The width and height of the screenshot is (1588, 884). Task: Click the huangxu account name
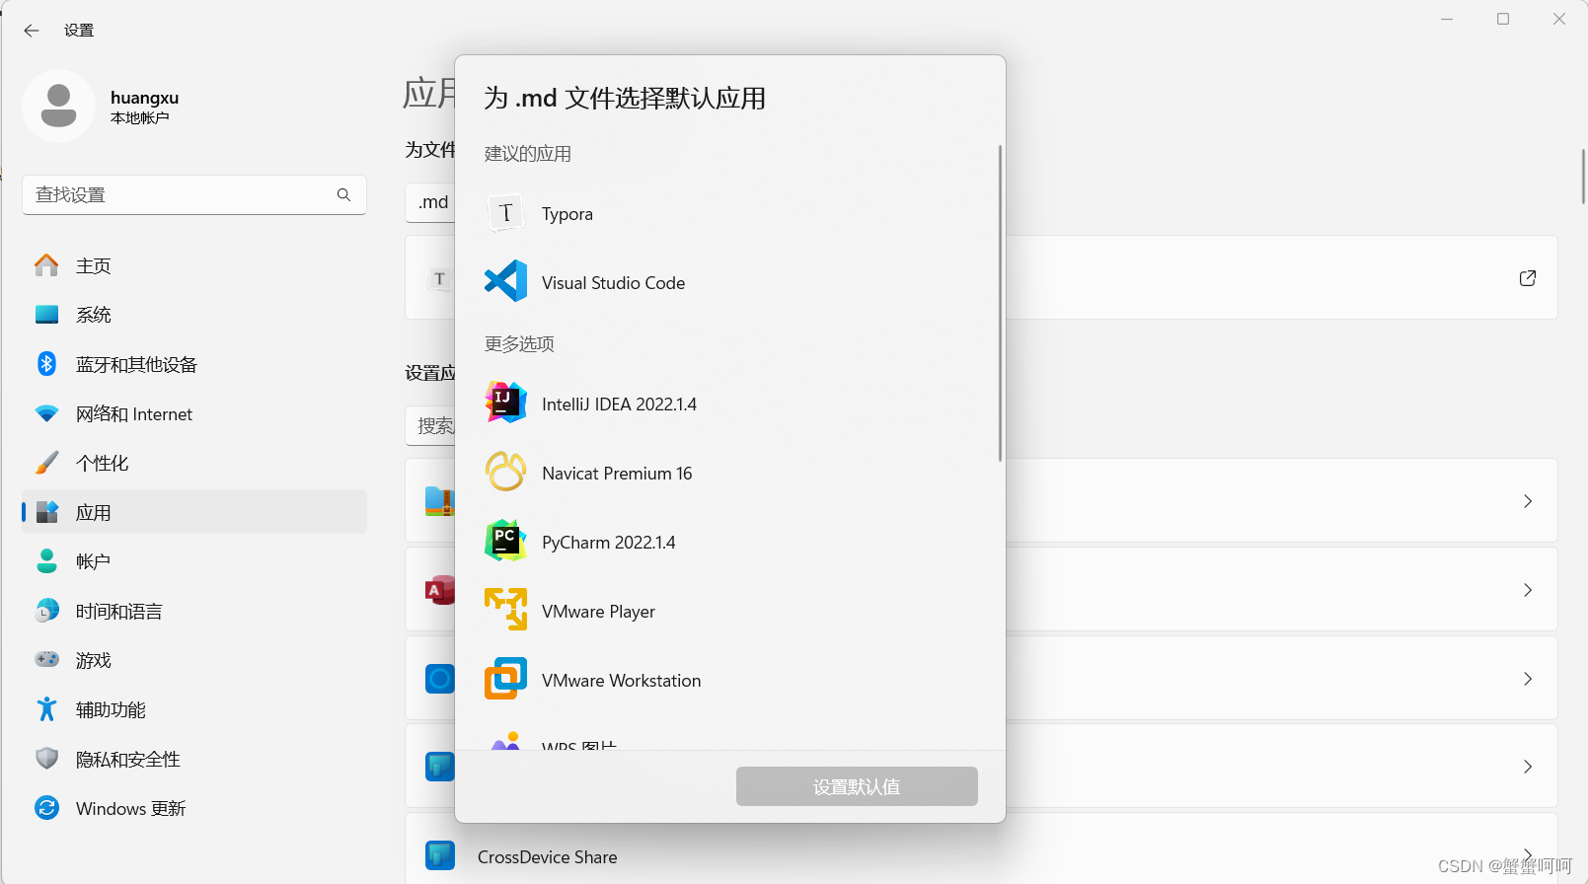[144, 98]
